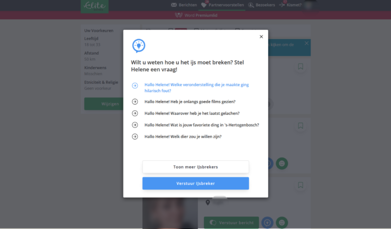Click arrow icon beside 'Welk dier' question
Viewport: 391px width, 229px height.
(135, 136)
